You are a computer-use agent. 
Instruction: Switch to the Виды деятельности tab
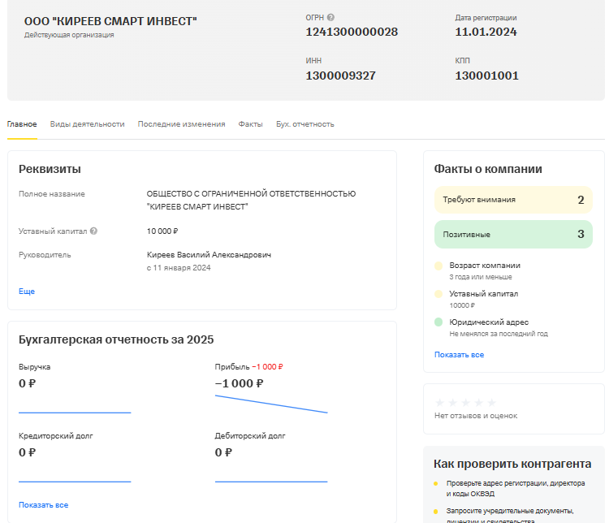click(x=88, y=124)
